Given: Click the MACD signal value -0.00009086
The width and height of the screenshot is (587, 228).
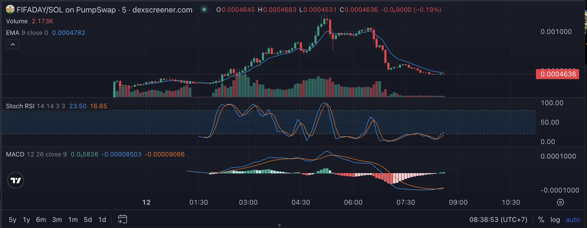Looking at the screenshot, I should 165,154.
